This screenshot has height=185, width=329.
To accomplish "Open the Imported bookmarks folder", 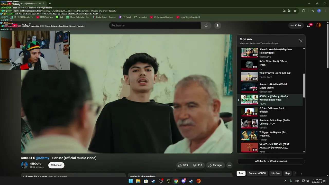I will tap(141, 17).
